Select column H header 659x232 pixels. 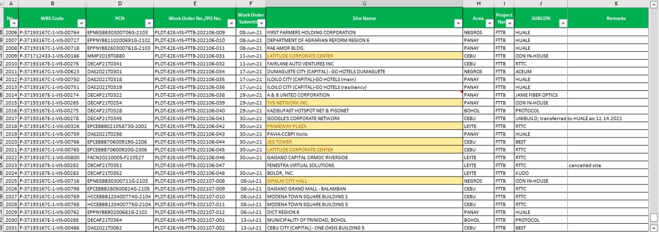tap(478, 4)
